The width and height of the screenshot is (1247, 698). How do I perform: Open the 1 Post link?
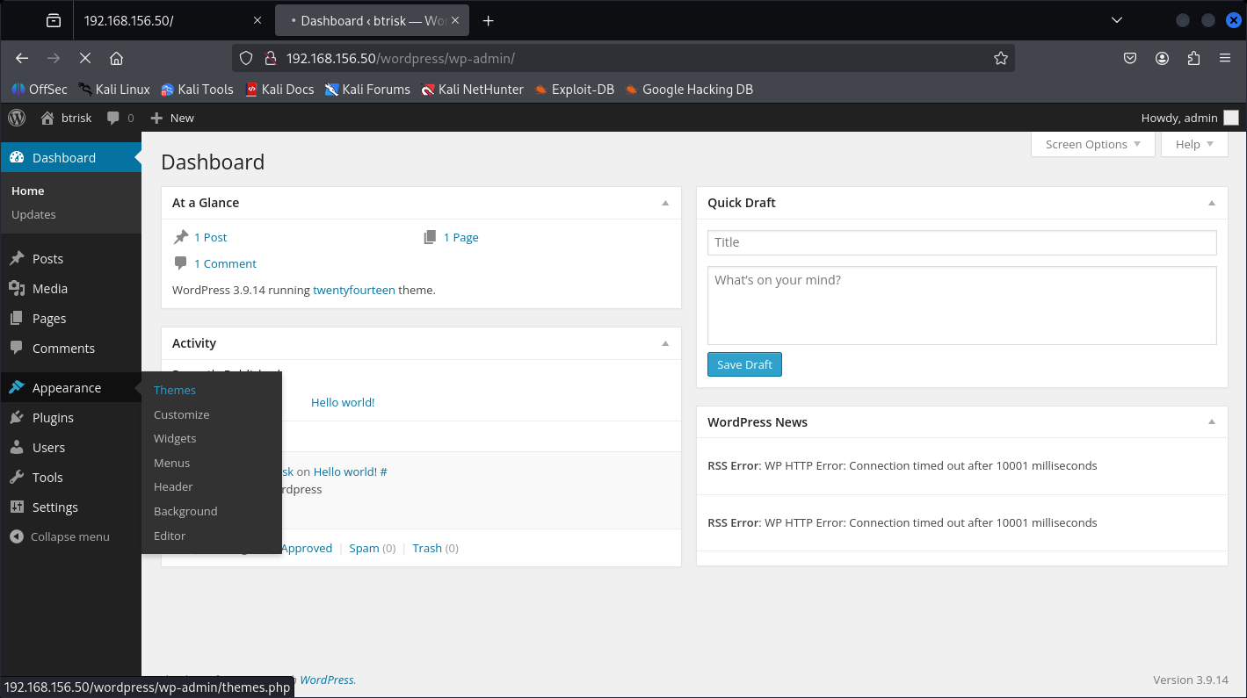pyautogui.click(x=211, y=237)
